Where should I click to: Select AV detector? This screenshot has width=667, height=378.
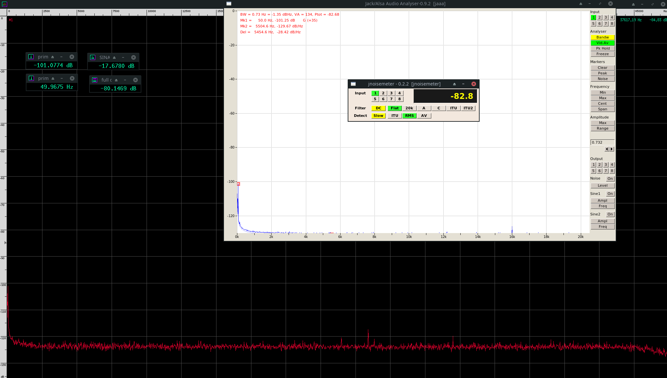coord(424,116)
